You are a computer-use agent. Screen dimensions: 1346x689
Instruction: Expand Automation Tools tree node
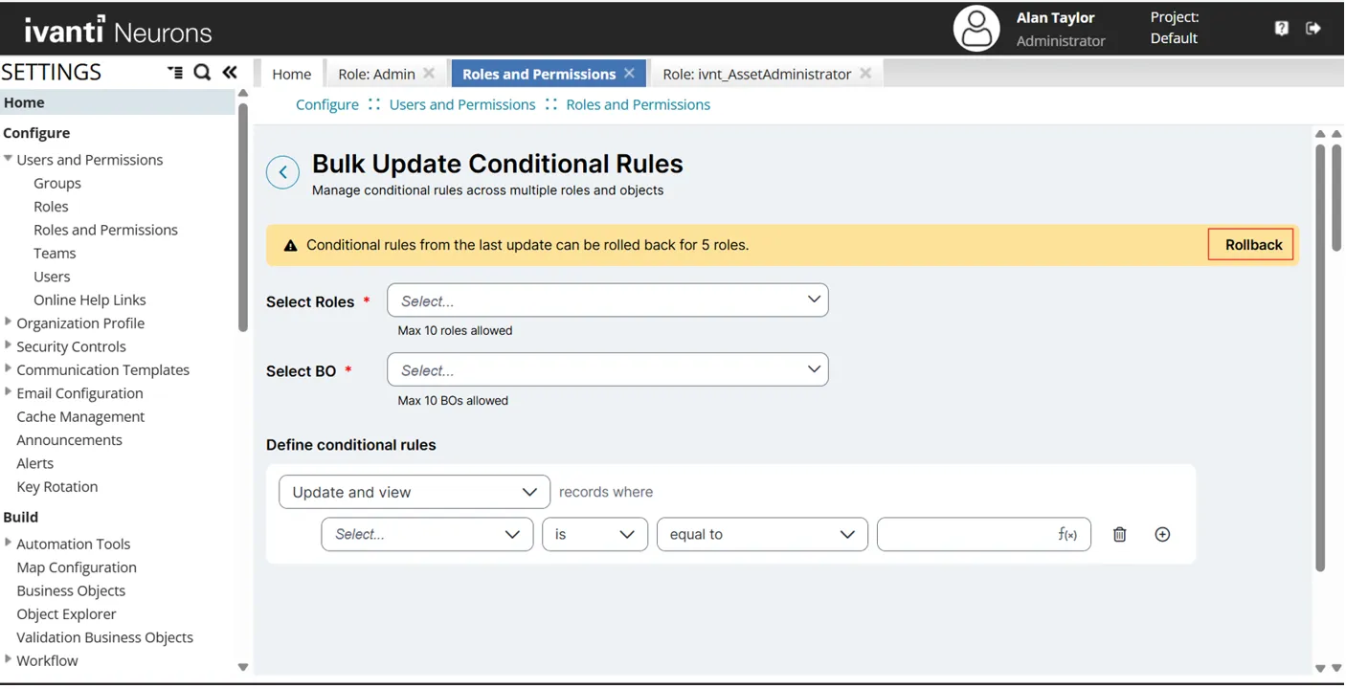point(9,543)
